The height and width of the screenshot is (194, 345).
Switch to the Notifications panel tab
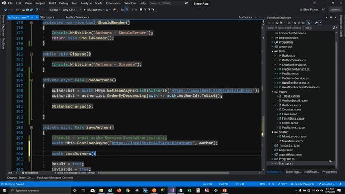tap(312, 172)
